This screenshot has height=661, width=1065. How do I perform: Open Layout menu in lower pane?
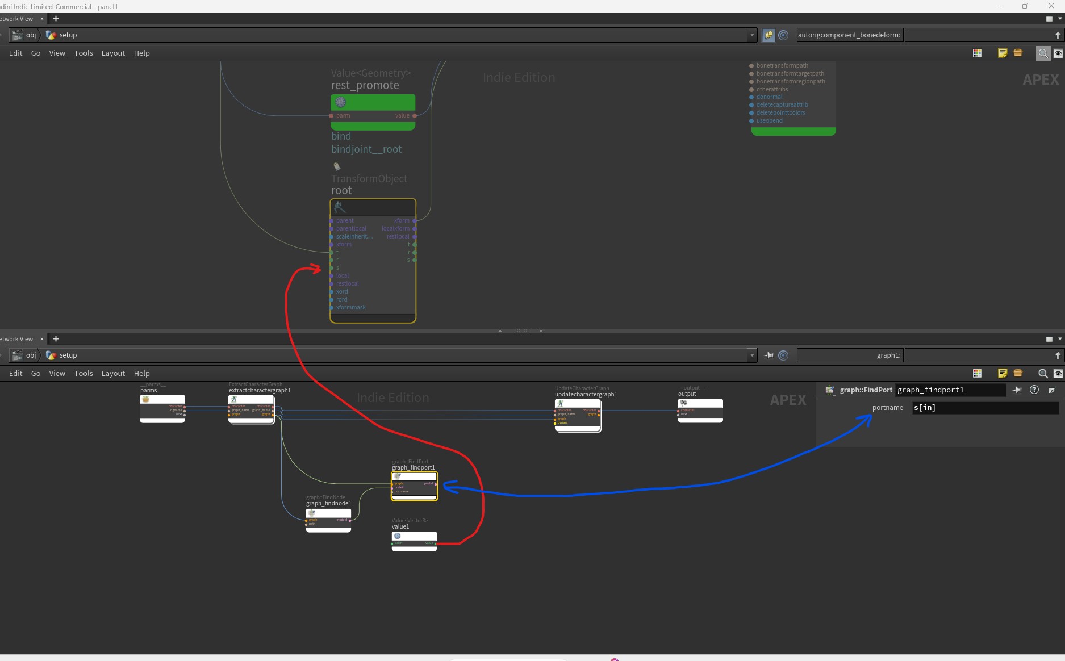[113, 373]
